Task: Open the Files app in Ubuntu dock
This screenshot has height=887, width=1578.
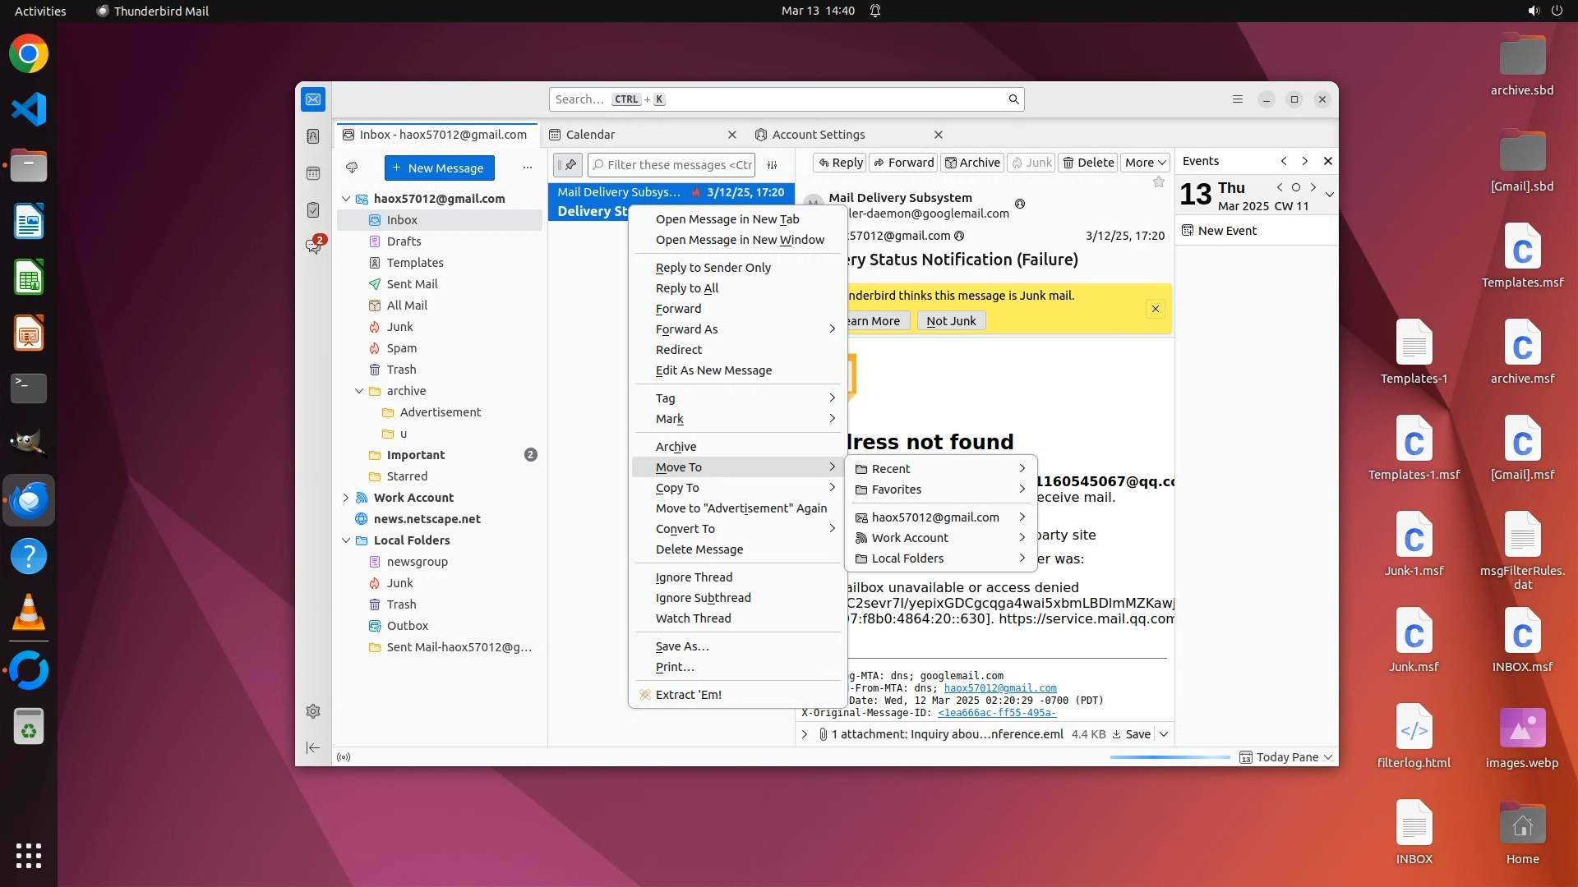Action: (29, 166)
